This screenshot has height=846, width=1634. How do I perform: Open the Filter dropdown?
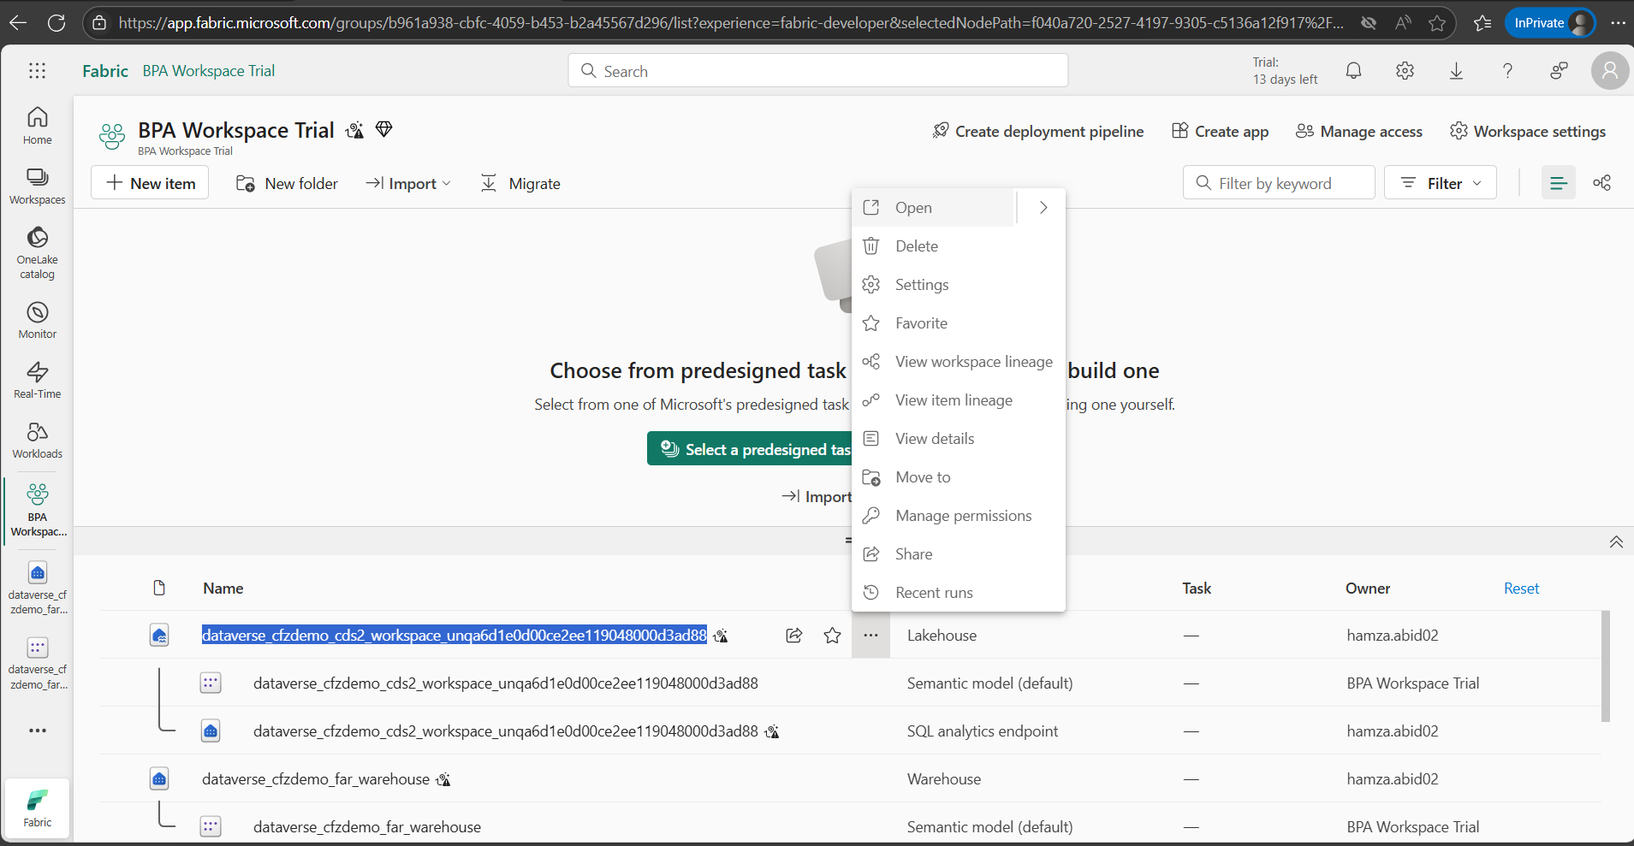pyautogui.click(x=1440, y=183)
